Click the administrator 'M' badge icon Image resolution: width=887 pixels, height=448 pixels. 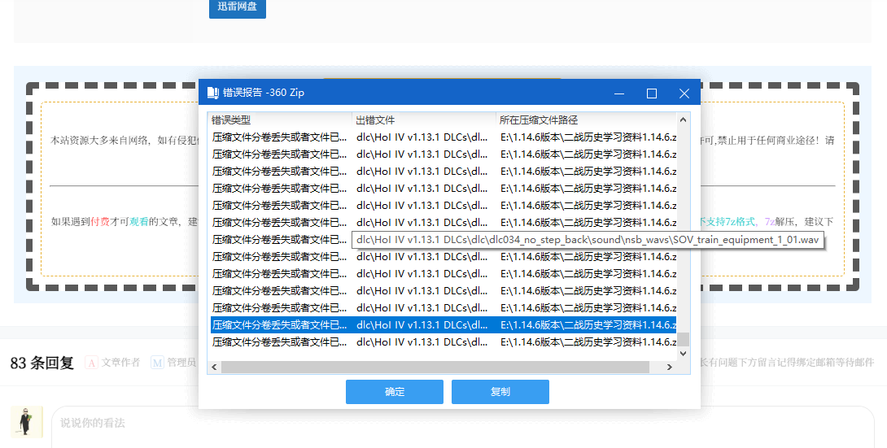[157, 363]
